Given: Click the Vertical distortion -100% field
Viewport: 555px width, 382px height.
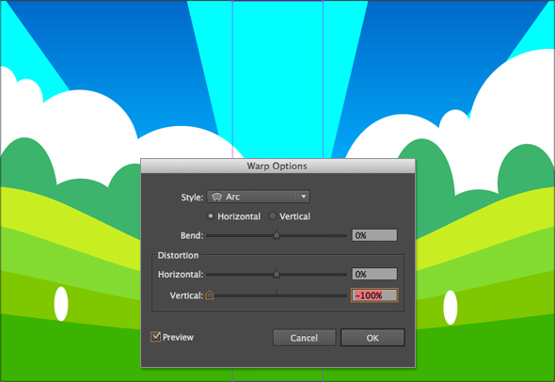Looking at the screenshot, I should (x=374, y=295).
